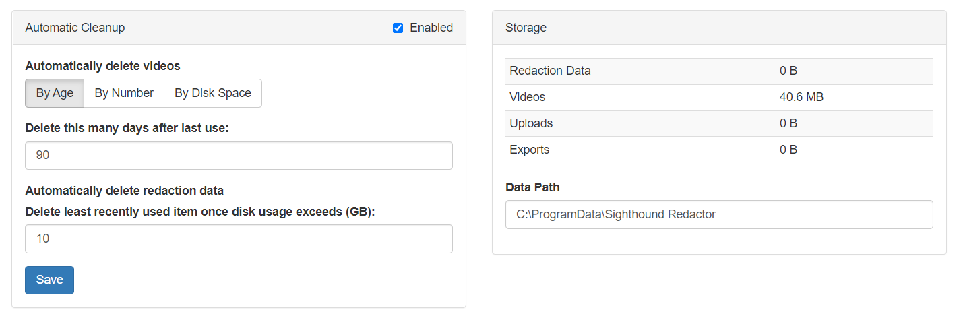Select the By Age deletion option
Screen dimensions: 961x318
(x=55, y=93)
